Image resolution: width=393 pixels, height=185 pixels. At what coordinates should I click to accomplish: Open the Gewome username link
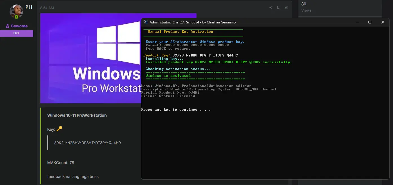(19, 26)
